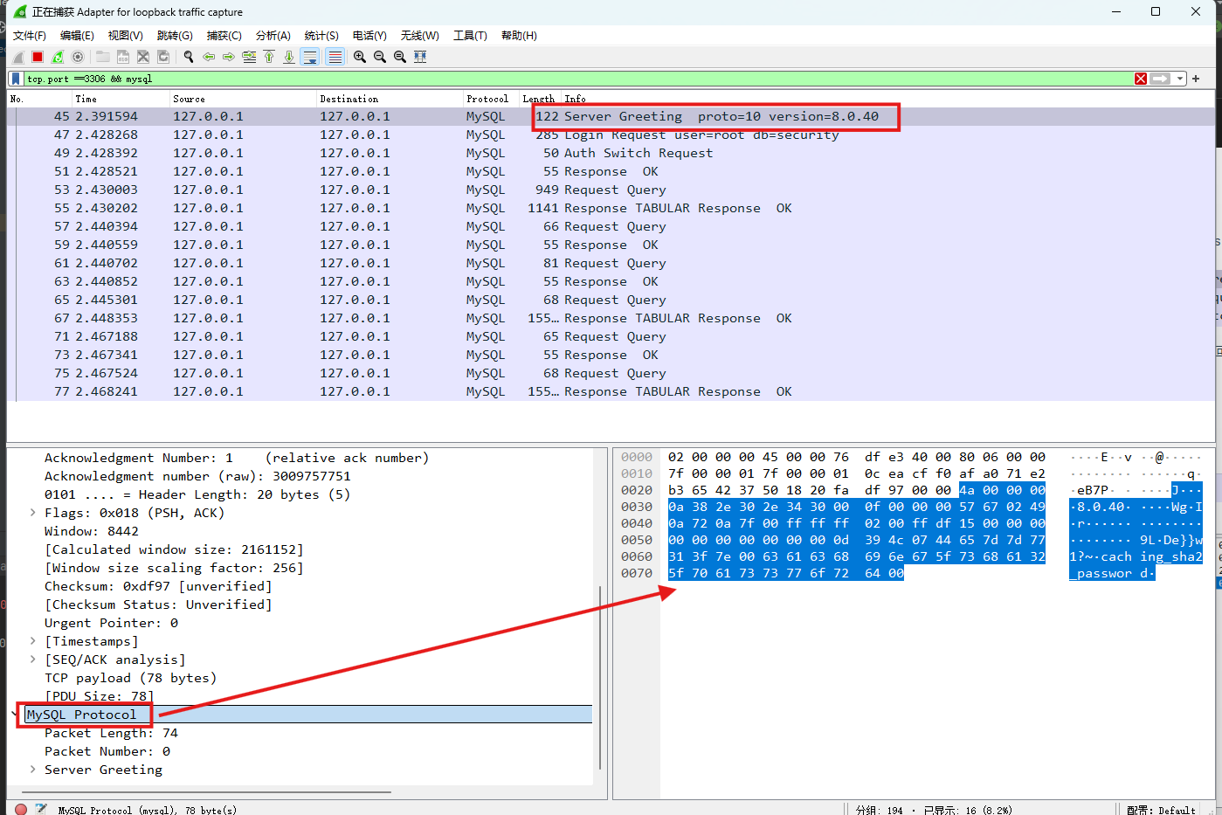The height and width of the screenshot is (815, 1222).
Task: Click 配置: Default profile in status bar
Action: point(1161,810)
